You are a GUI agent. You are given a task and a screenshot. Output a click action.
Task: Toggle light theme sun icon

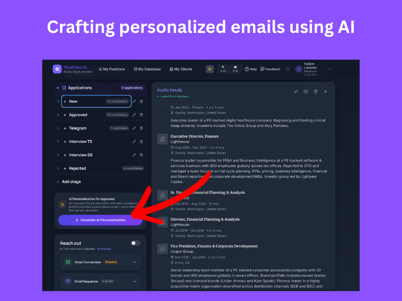(210, 69)
